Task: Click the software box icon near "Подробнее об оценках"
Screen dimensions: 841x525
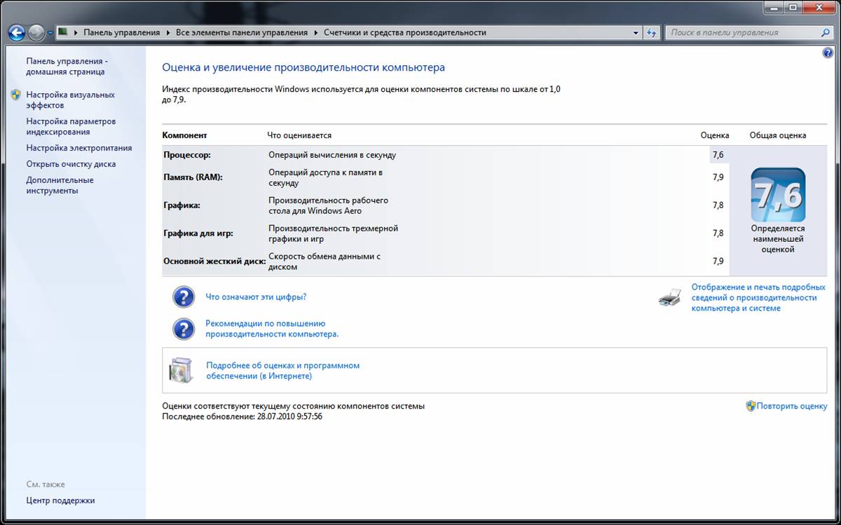Action: 180,370
